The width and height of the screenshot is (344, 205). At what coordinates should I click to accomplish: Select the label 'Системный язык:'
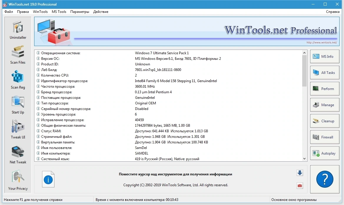(x=55, y=159)
